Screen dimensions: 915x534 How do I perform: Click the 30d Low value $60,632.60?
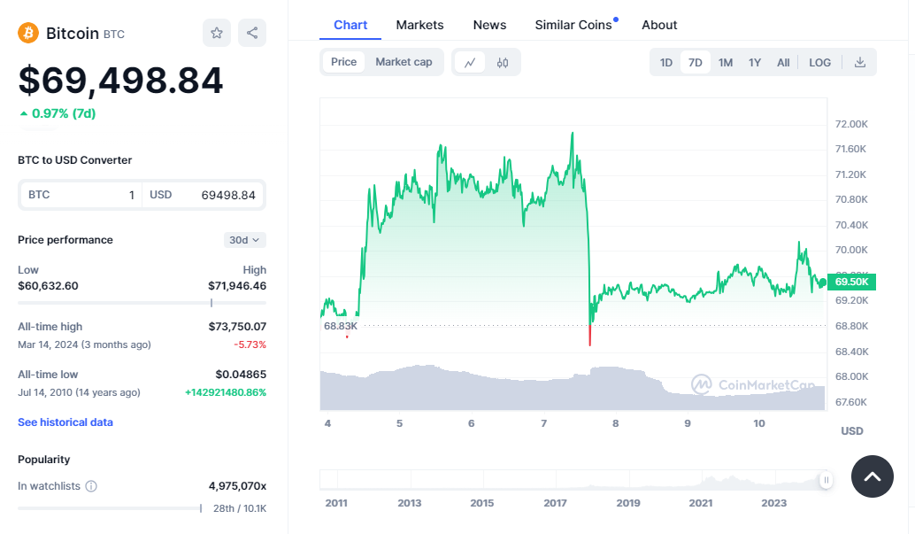point(48,286)
